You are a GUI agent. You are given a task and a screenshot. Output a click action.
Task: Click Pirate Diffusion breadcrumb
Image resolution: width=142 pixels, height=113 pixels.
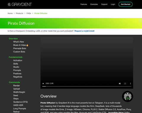[x=41, y=13]
